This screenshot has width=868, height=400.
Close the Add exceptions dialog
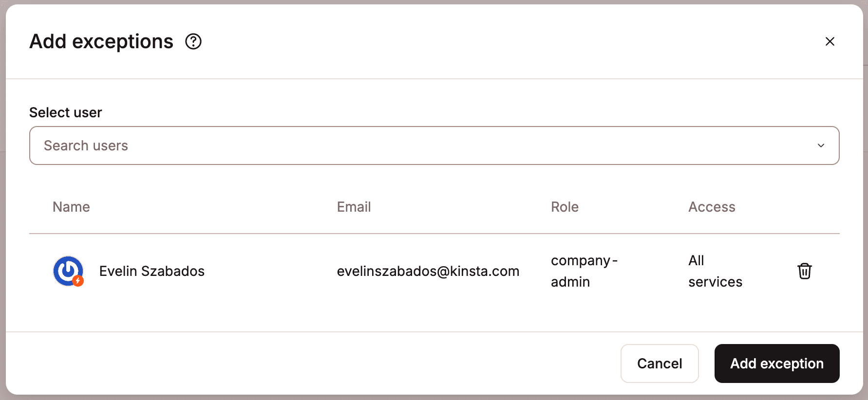[830, 42]
